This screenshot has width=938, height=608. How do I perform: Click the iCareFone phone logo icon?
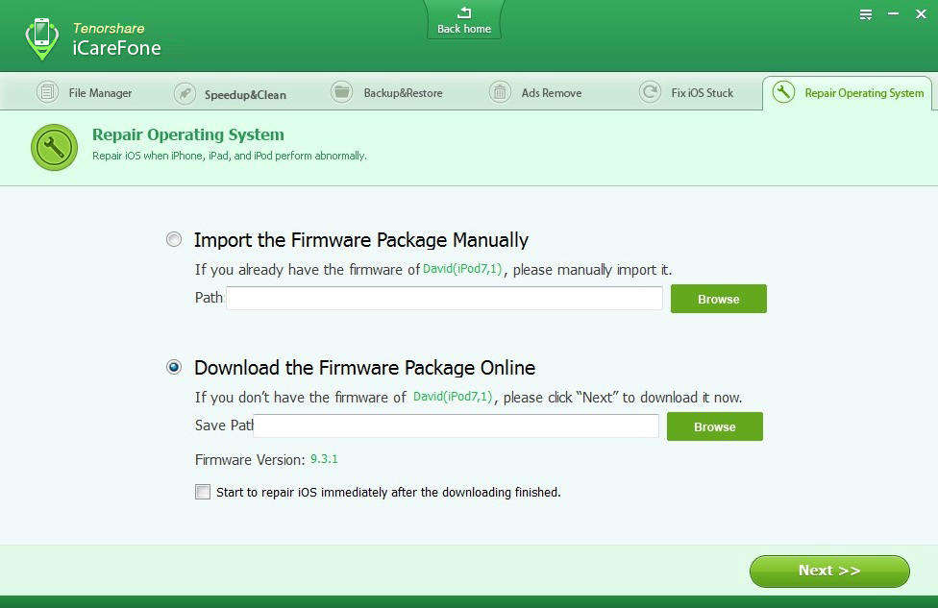pos(42,38)
